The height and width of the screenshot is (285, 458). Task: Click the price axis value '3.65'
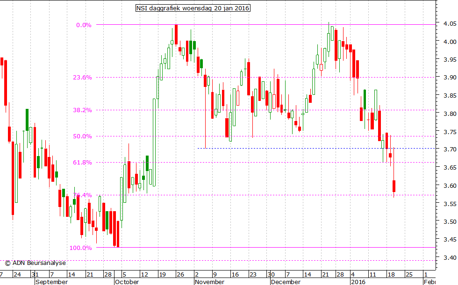[450, 168]
